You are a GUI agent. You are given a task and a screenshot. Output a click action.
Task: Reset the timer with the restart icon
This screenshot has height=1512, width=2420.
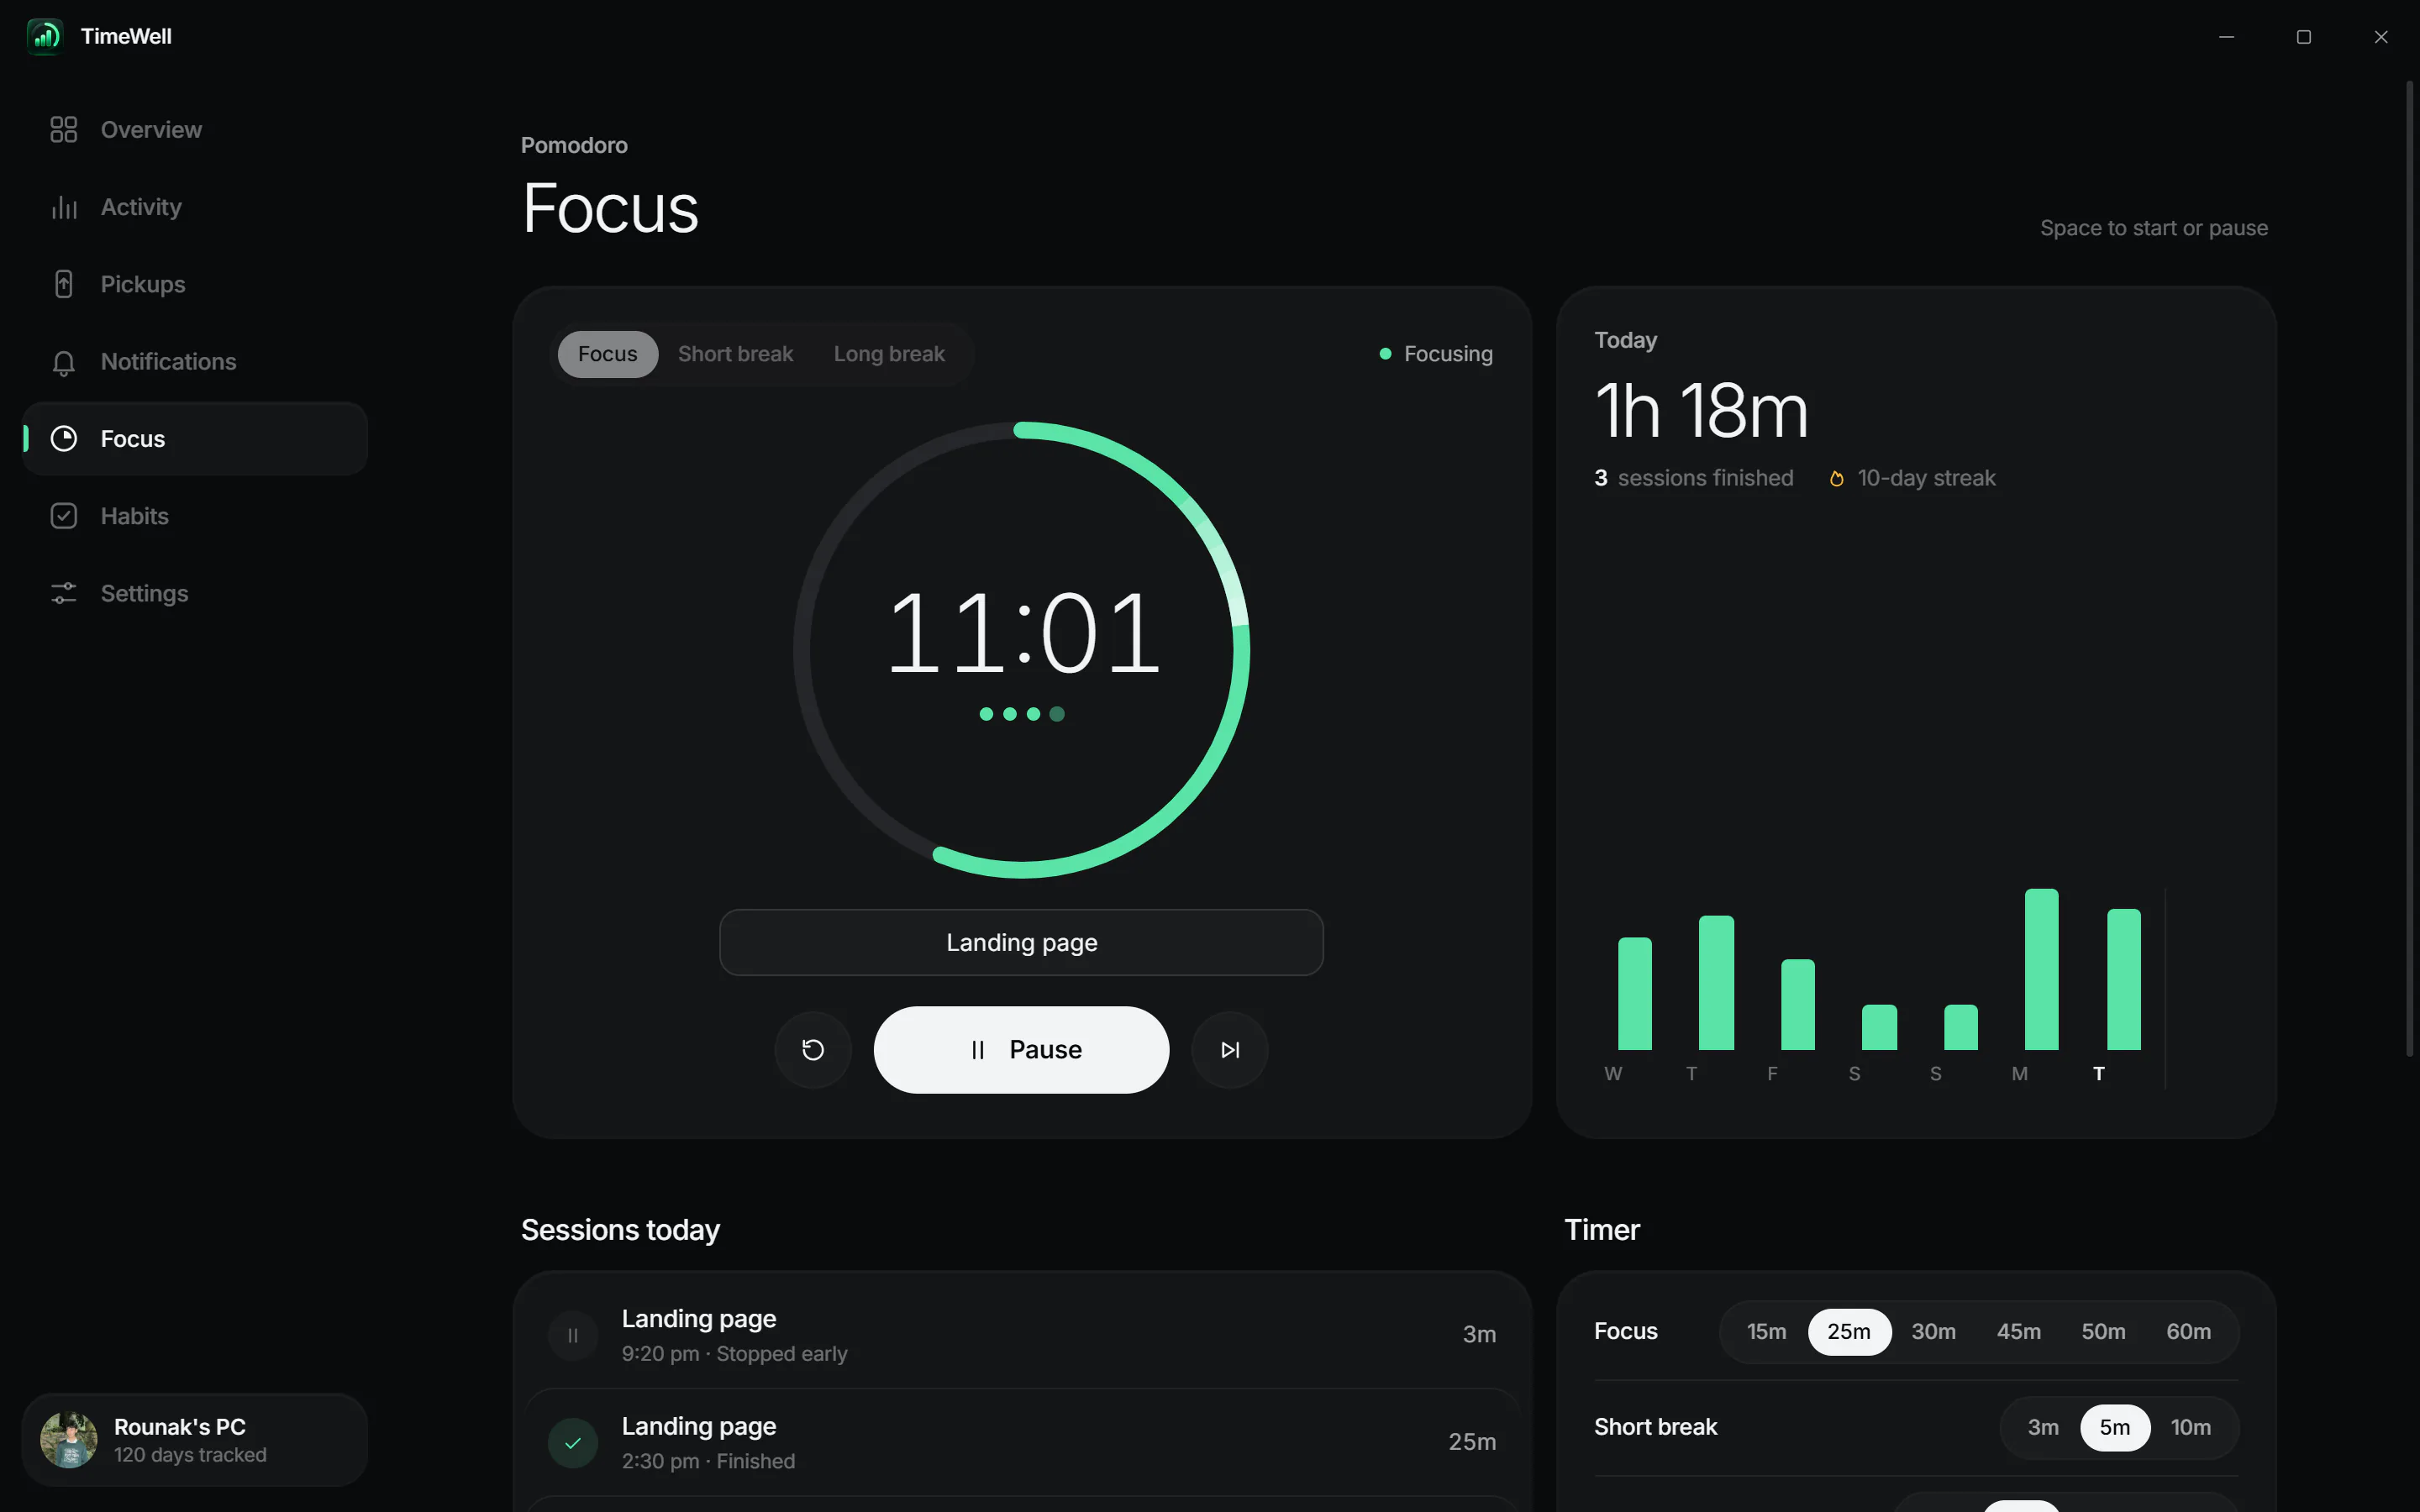click(813, 1050)
